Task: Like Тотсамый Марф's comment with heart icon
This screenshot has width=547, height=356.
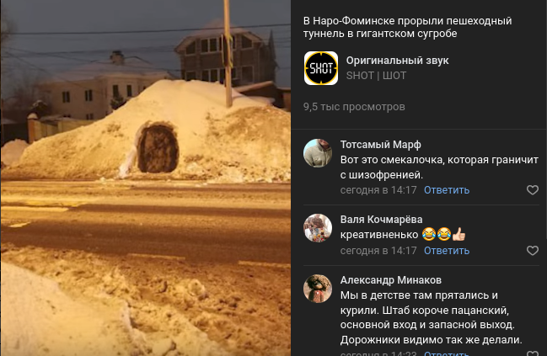Action: point(533,190)
